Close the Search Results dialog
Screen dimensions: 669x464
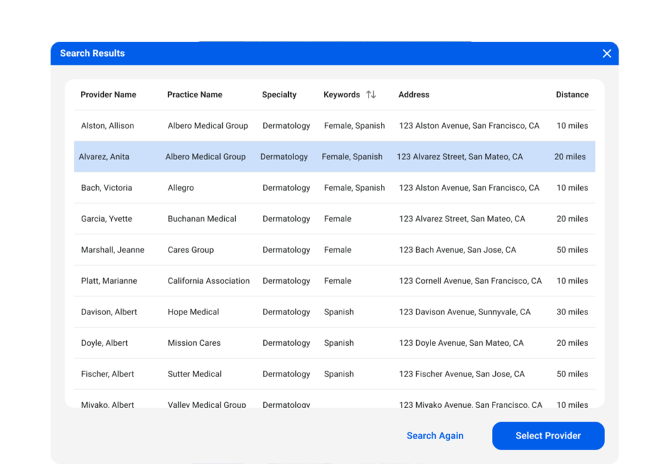point(607,54)
